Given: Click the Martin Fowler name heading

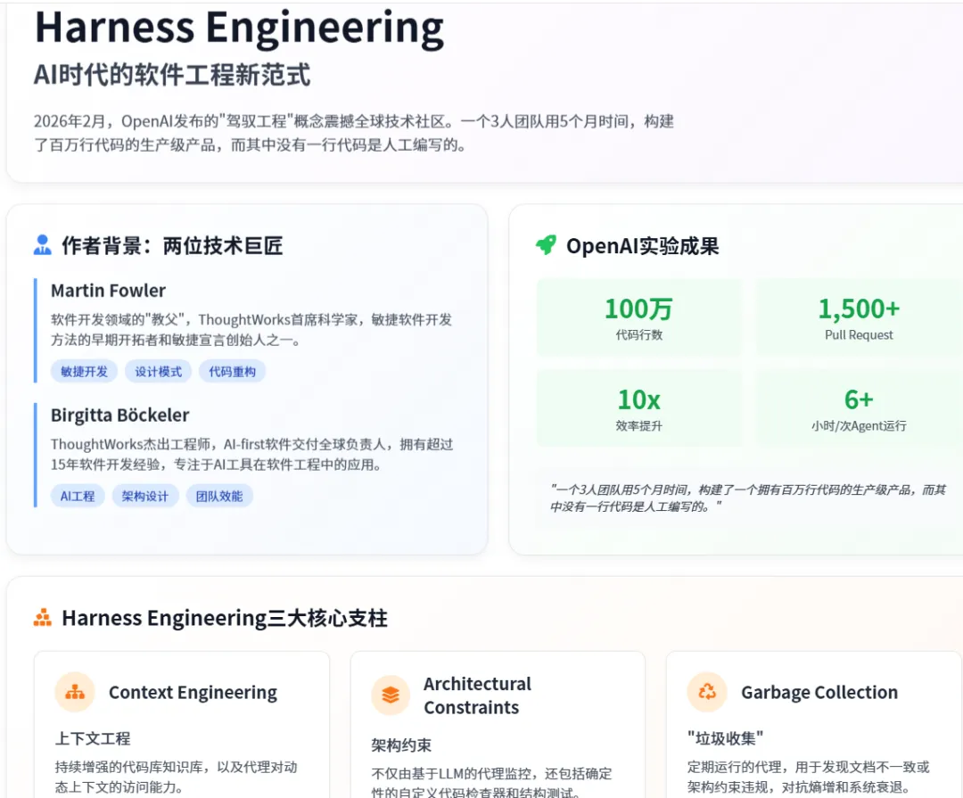Looking at the screenshot, I should pyautogui.click(x=108, y=291).
